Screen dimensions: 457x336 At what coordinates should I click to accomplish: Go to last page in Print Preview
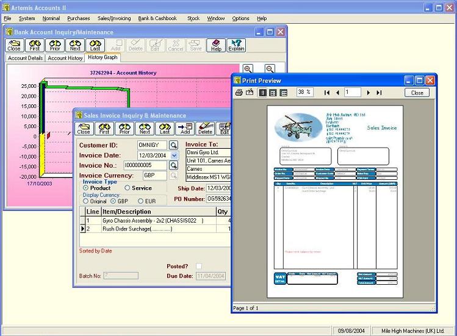(379, 93)
